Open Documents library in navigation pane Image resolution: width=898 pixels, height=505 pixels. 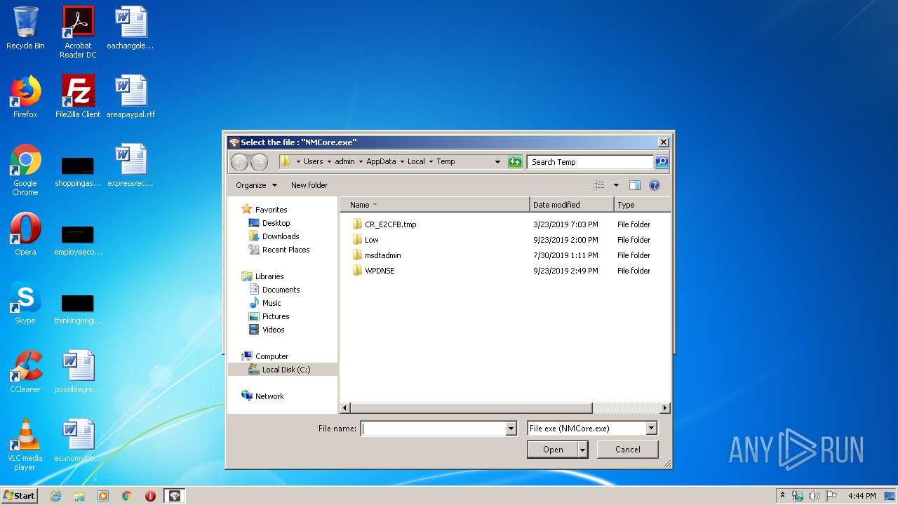[x=274, y=290]
